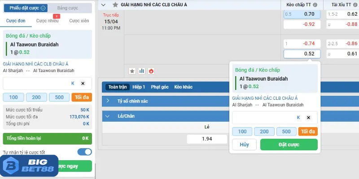Select the Hiệp 1 tab
359x179 pixels.
pyautogui.click(x=139, y=87)
